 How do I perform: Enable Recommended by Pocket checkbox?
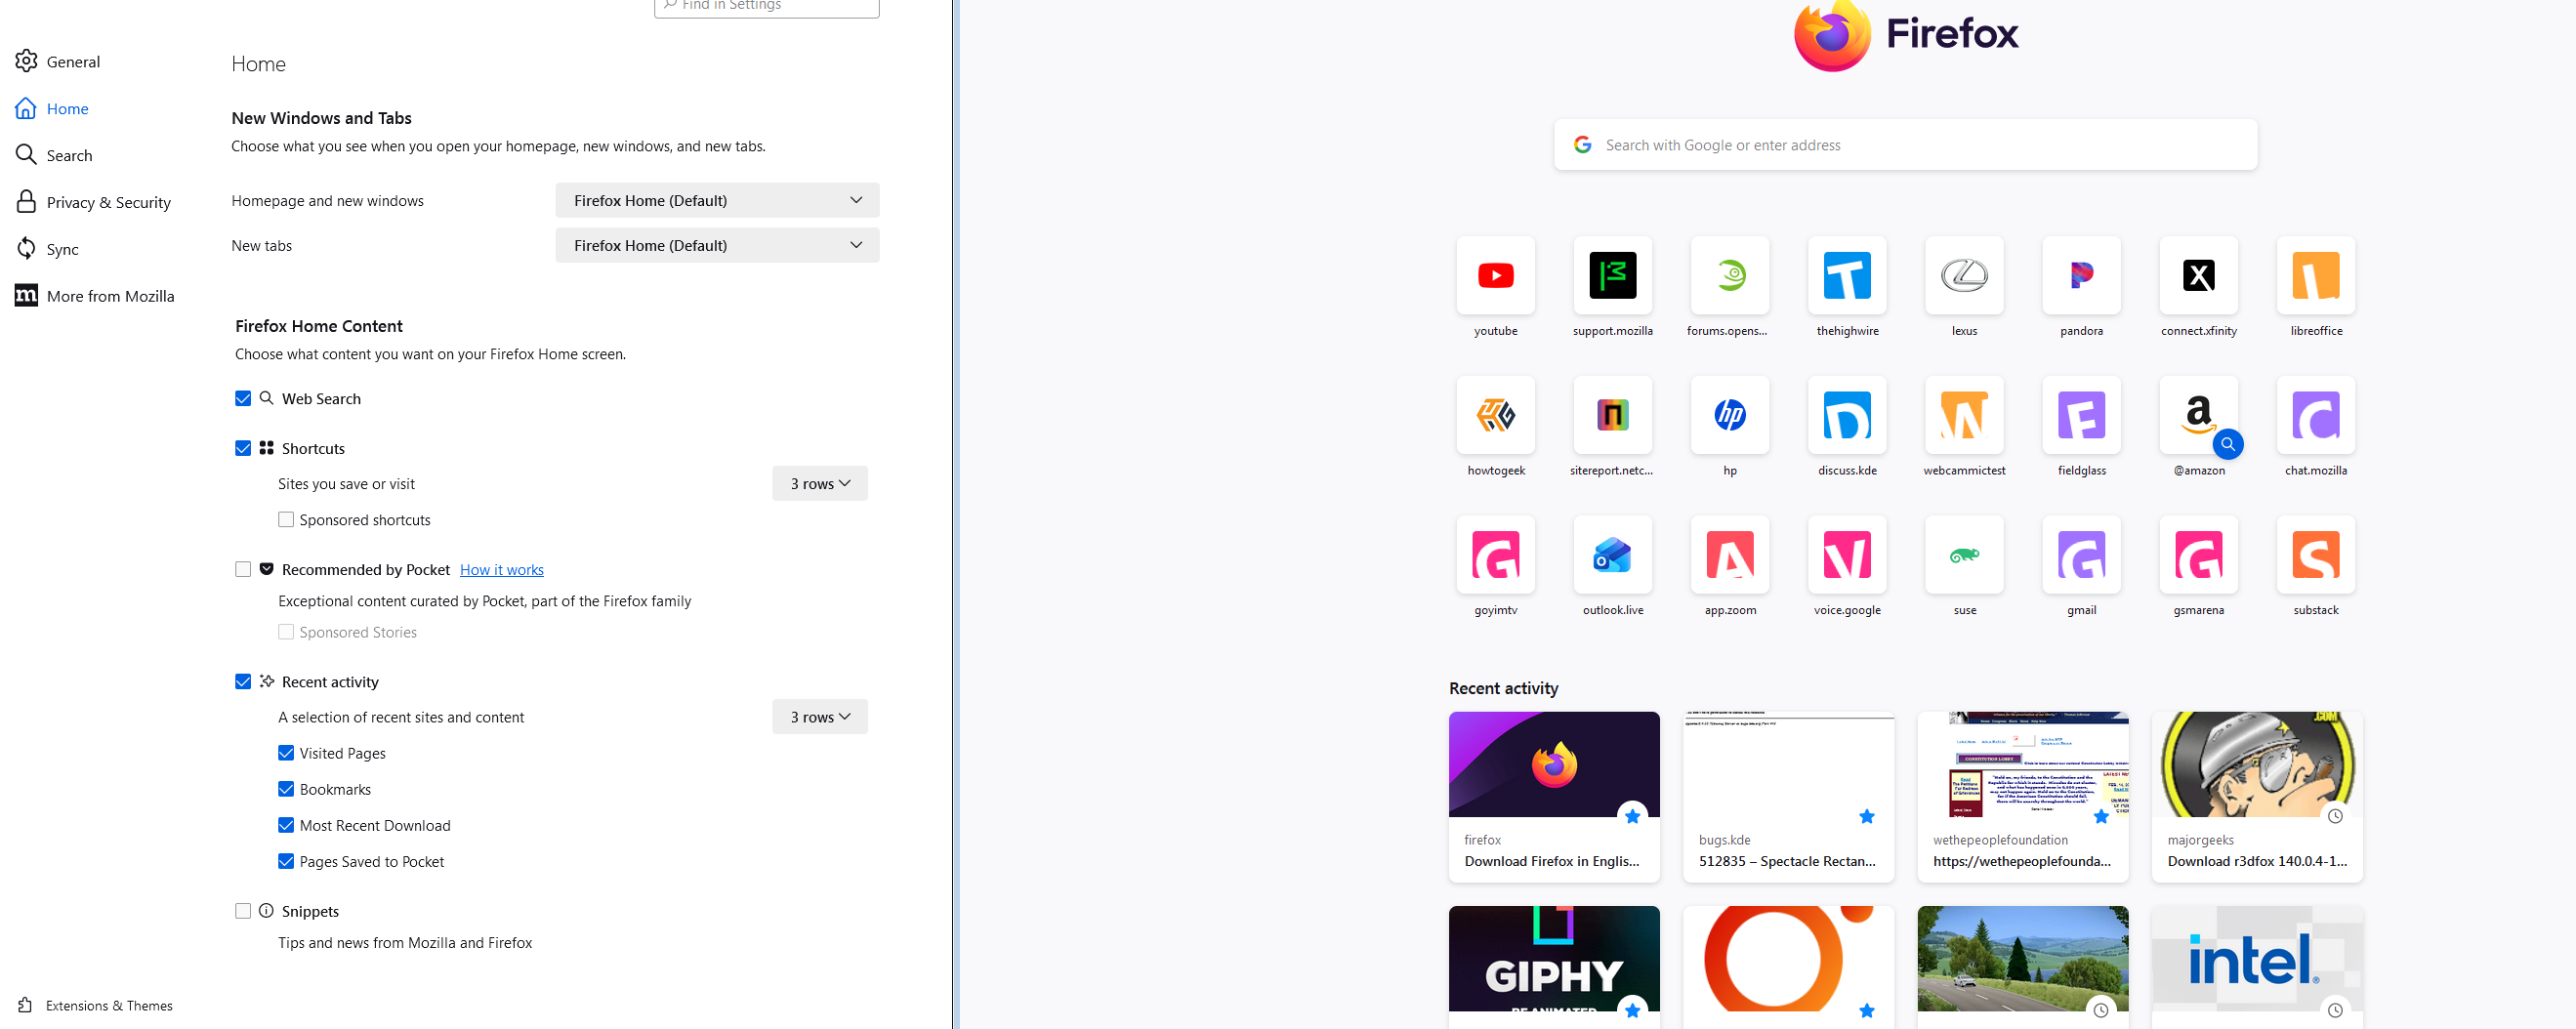(243, 570)
